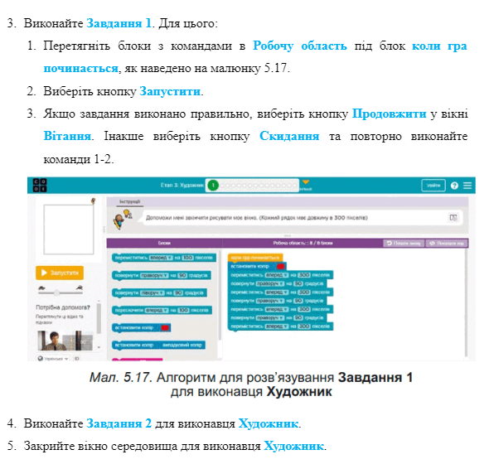
Task: Expand the orange arrow beside progress bar
Action: 306,181
